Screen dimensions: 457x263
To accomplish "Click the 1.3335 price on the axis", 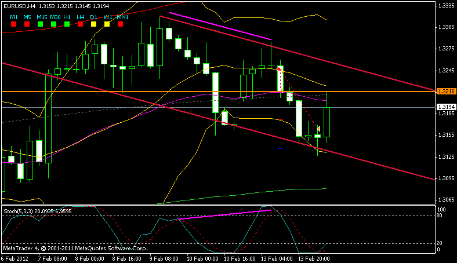I will [446, 6].
